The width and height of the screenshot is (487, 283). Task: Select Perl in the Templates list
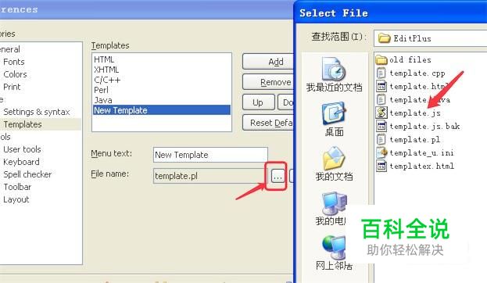pos(162,90)
